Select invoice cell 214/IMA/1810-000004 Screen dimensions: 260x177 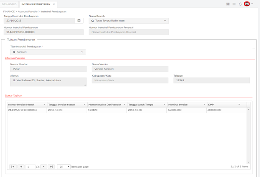[x=27, y=110]
